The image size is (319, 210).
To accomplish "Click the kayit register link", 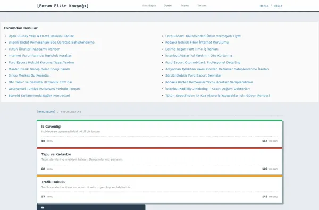I will point(278,6).
